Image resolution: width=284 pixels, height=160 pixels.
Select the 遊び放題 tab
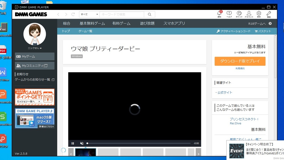[x=147, y=24]
